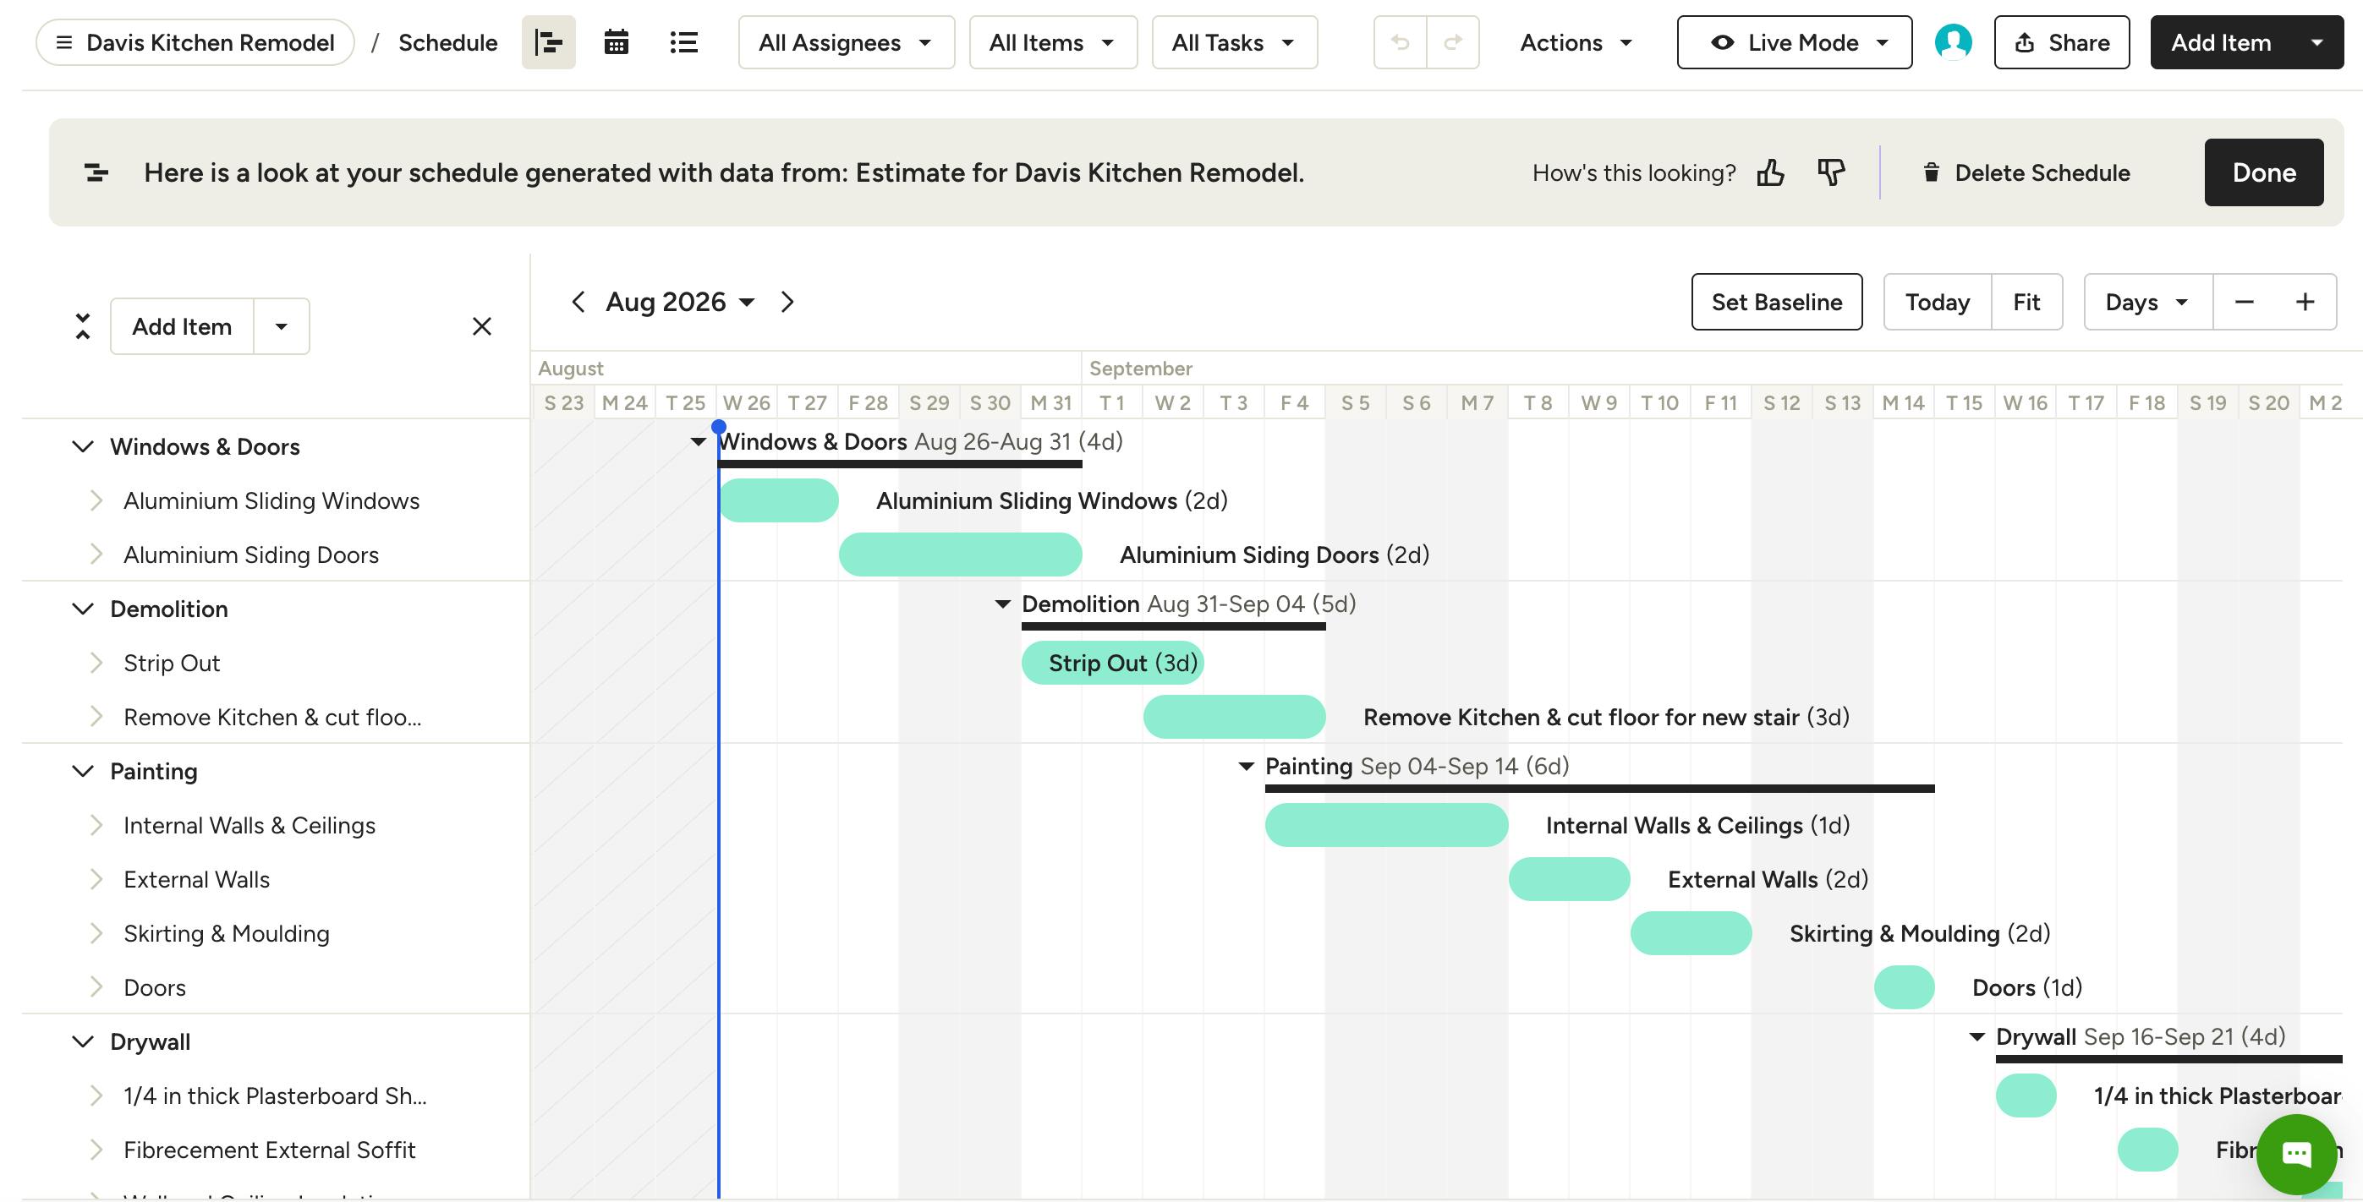Expand the External Walls row
The image size is (2363, 1202).
point(96,879)
